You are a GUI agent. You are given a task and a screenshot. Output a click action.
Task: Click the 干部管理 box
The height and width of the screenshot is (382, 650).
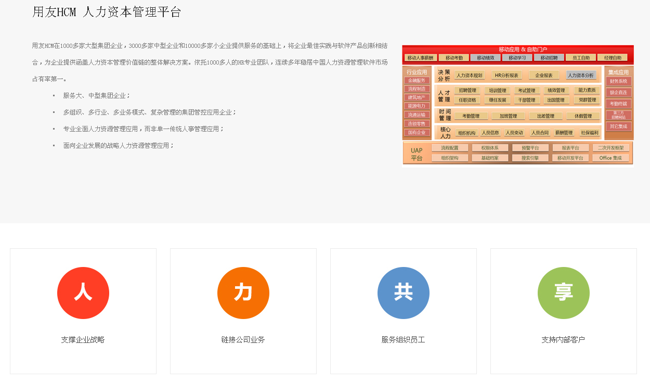(527, 100)
